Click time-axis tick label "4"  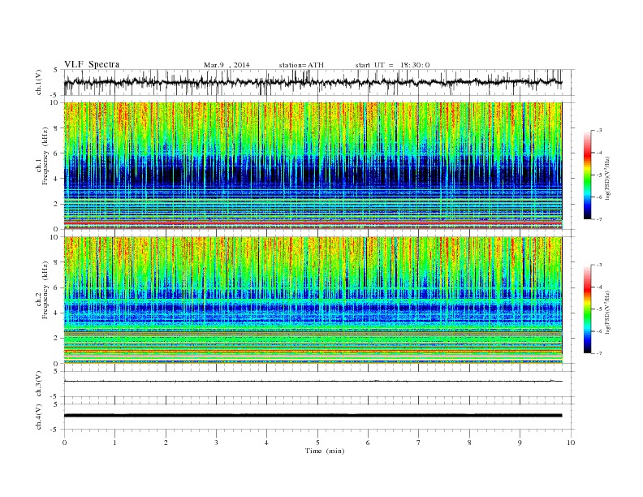tap(266, 443)
